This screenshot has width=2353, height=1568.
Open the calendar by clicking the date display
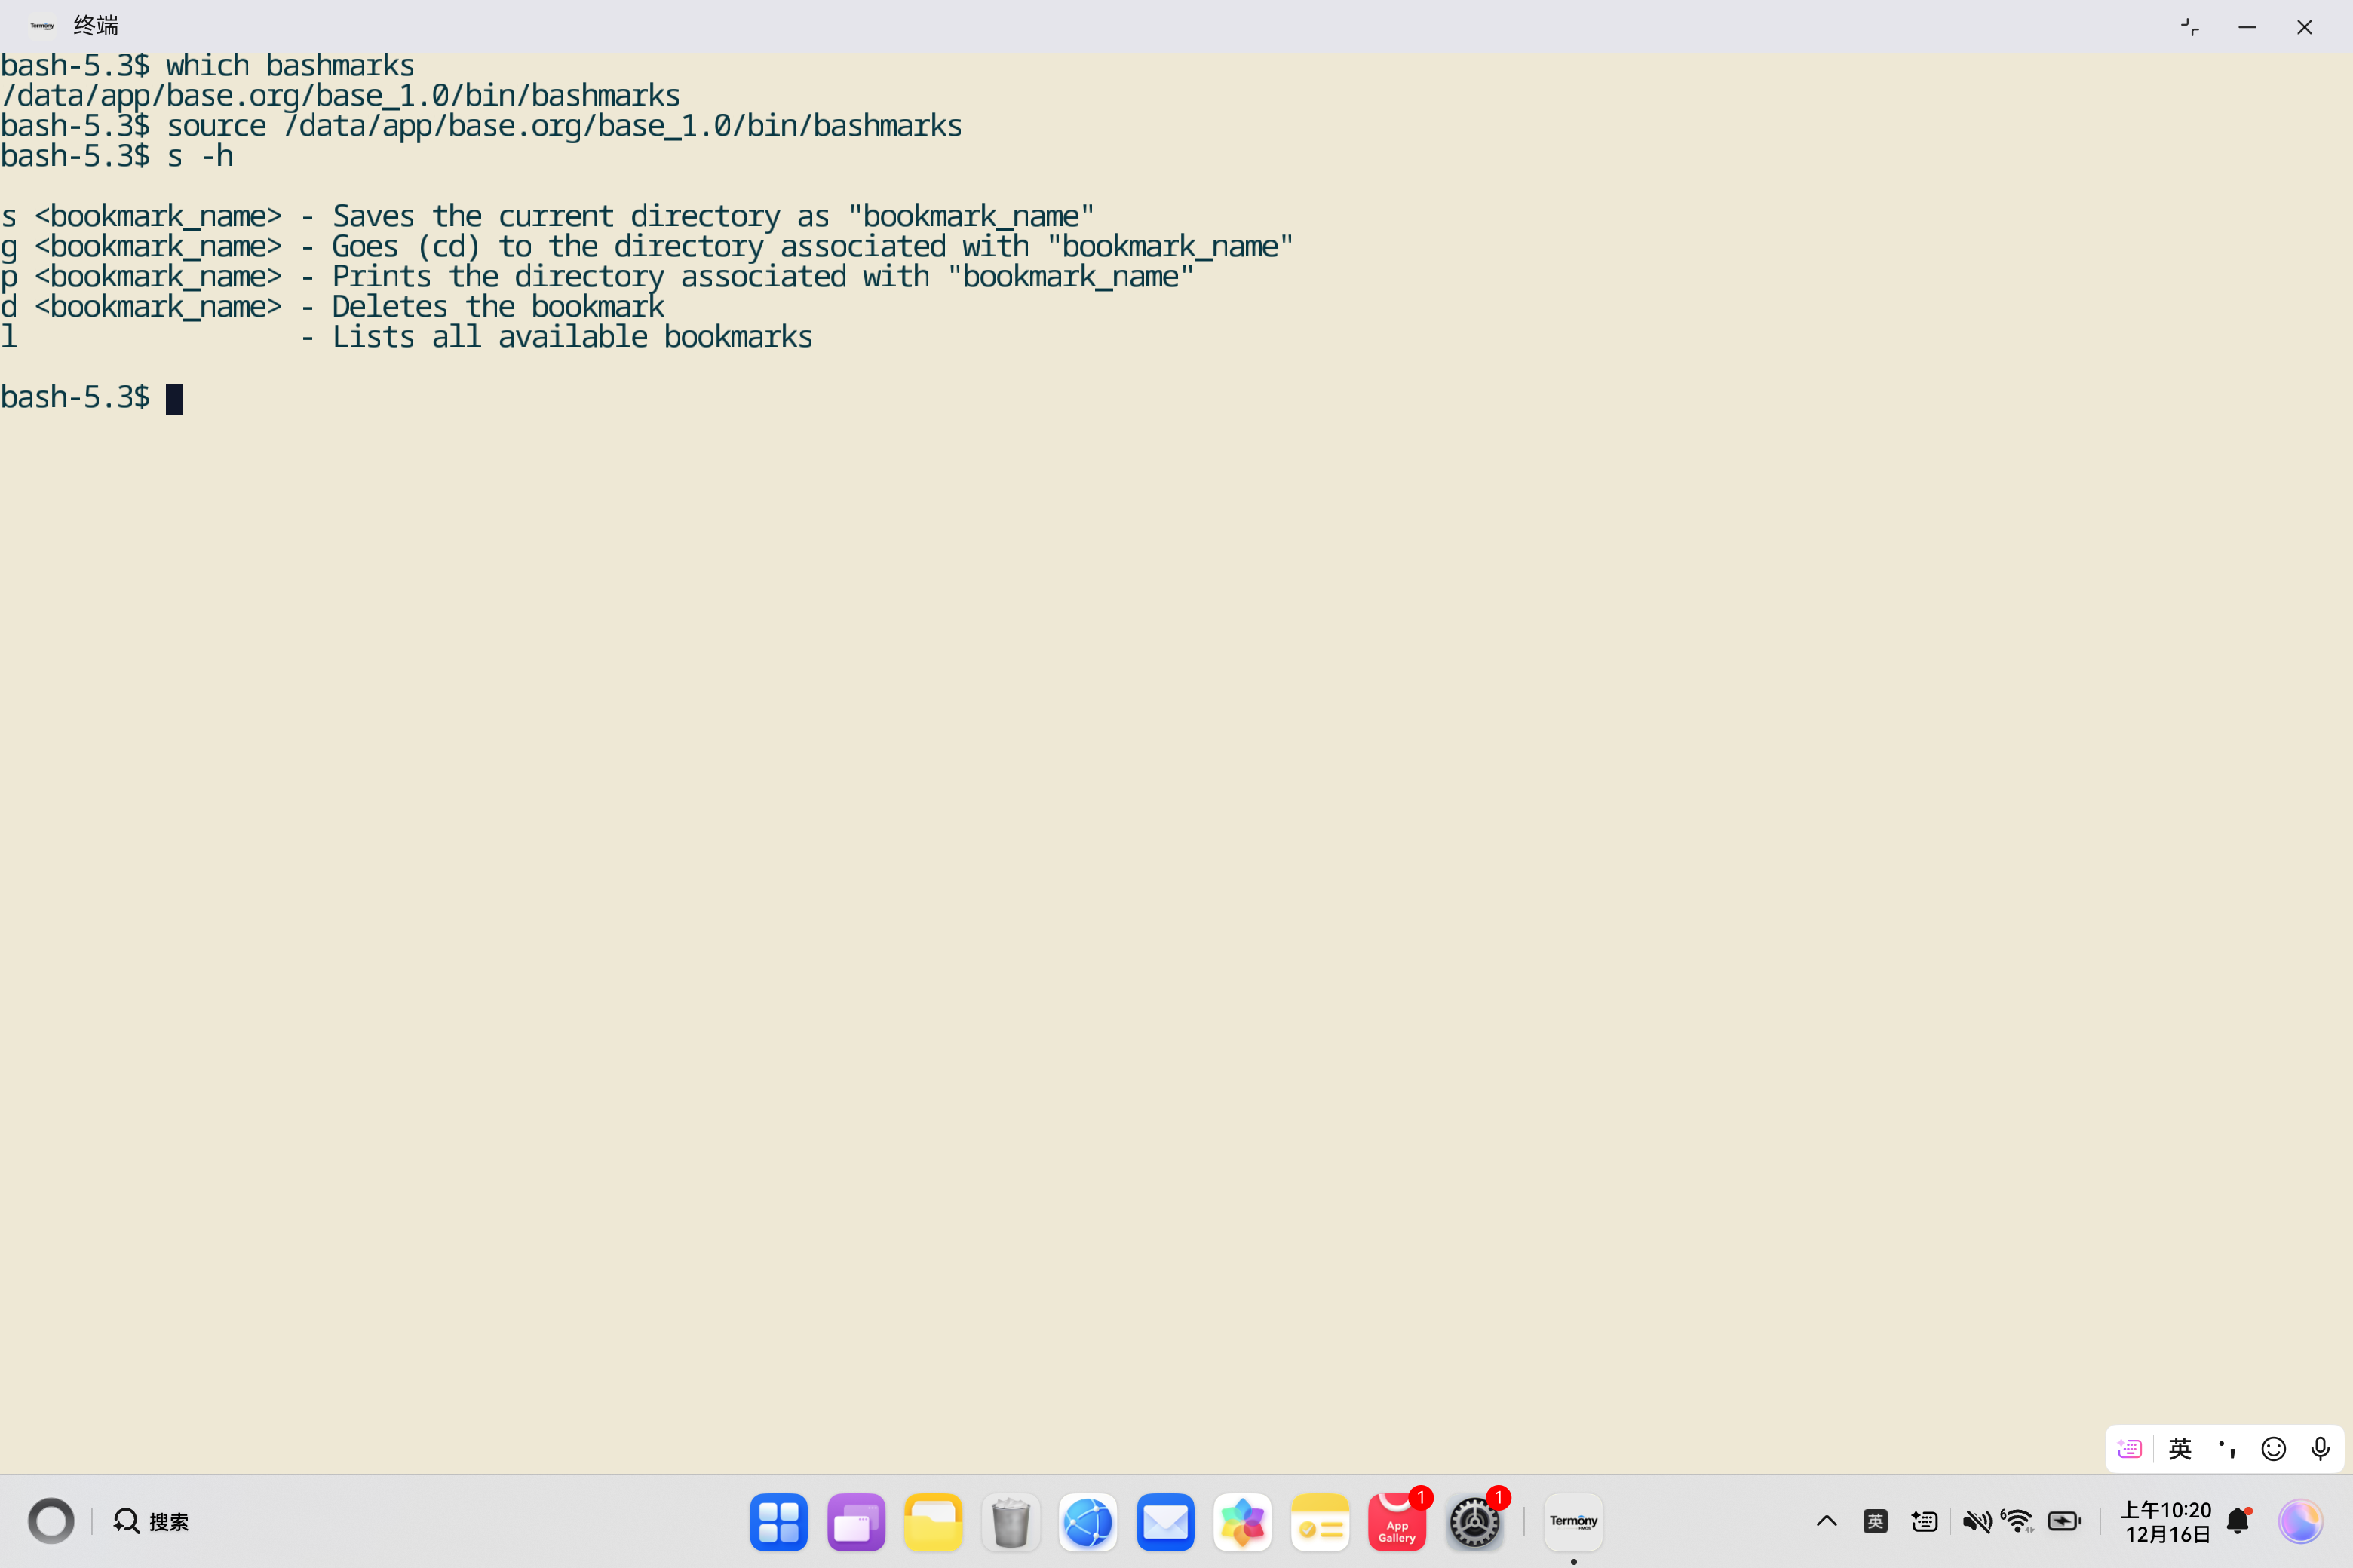pyautogui.click(x=2166, y=1521)
